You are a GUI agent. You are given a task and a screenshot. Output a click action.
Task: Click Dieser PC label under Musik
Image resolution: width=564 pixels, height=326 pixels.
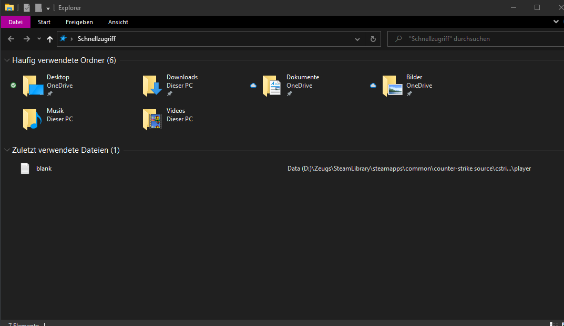point(60,119)
